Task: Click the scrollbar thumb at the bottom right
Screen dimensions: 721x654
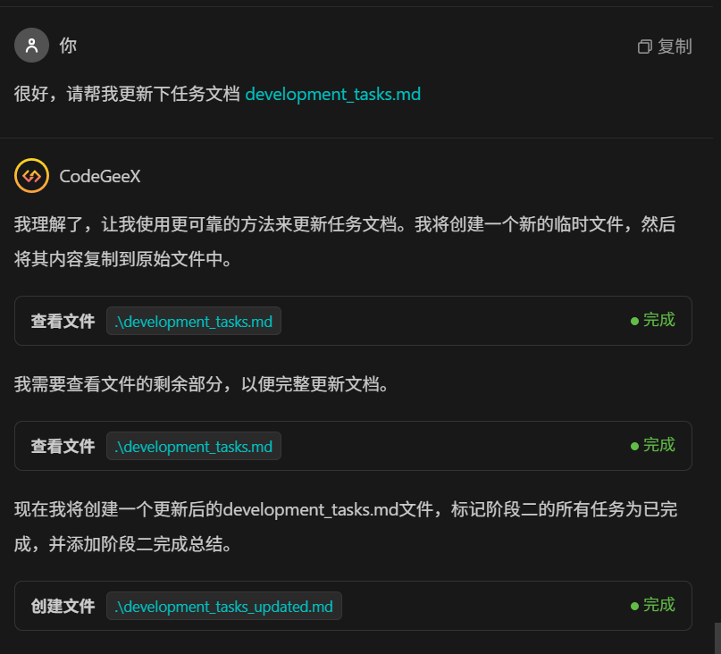Action: [717, 638]
